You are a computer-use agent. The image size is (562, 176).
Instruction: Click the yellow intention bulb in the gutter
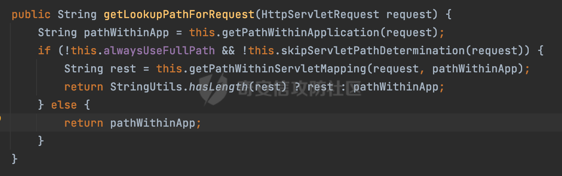click(0, 118)
